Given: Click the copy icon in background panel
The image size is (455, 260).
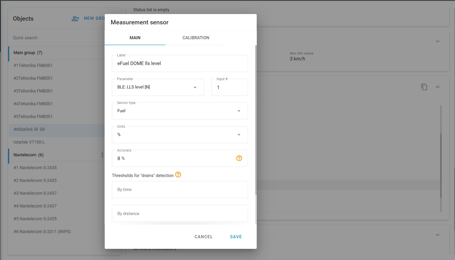Looking at the screenshot, I should click(x=424, y=87).
